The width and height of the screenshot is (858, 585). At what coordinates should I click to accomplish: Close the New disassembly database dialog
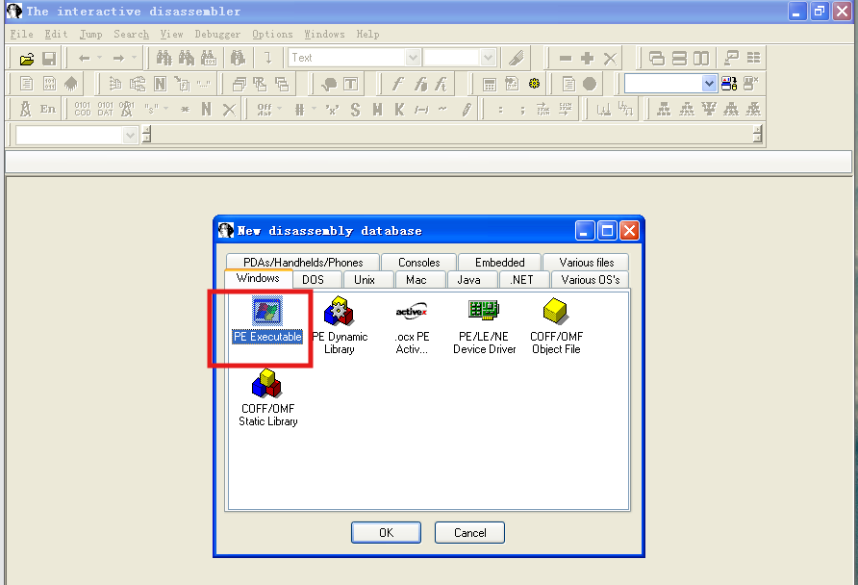630,231
